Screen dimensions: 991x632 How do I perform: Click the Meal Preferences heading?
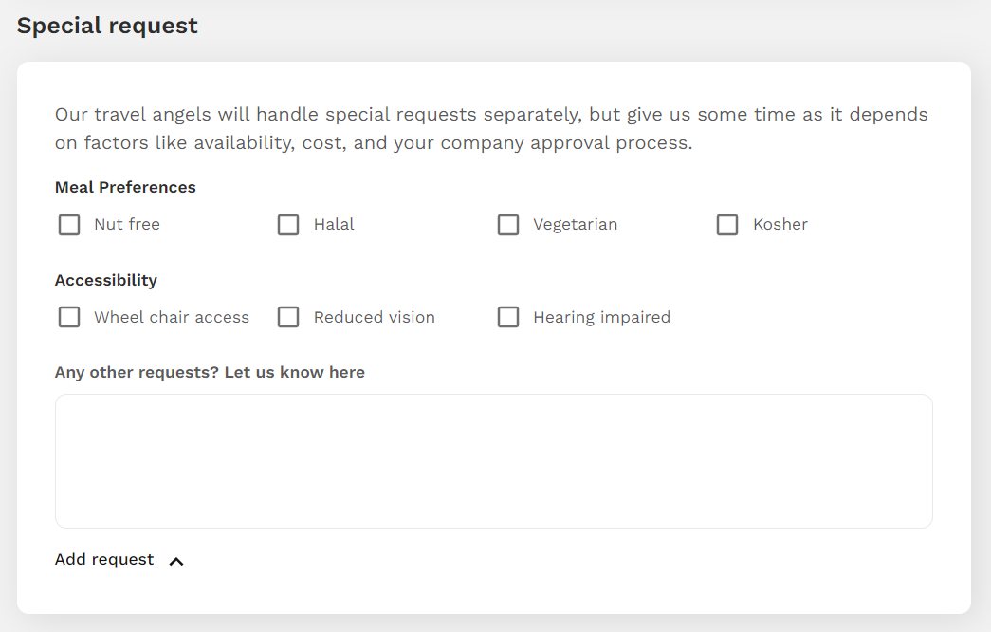125,187
